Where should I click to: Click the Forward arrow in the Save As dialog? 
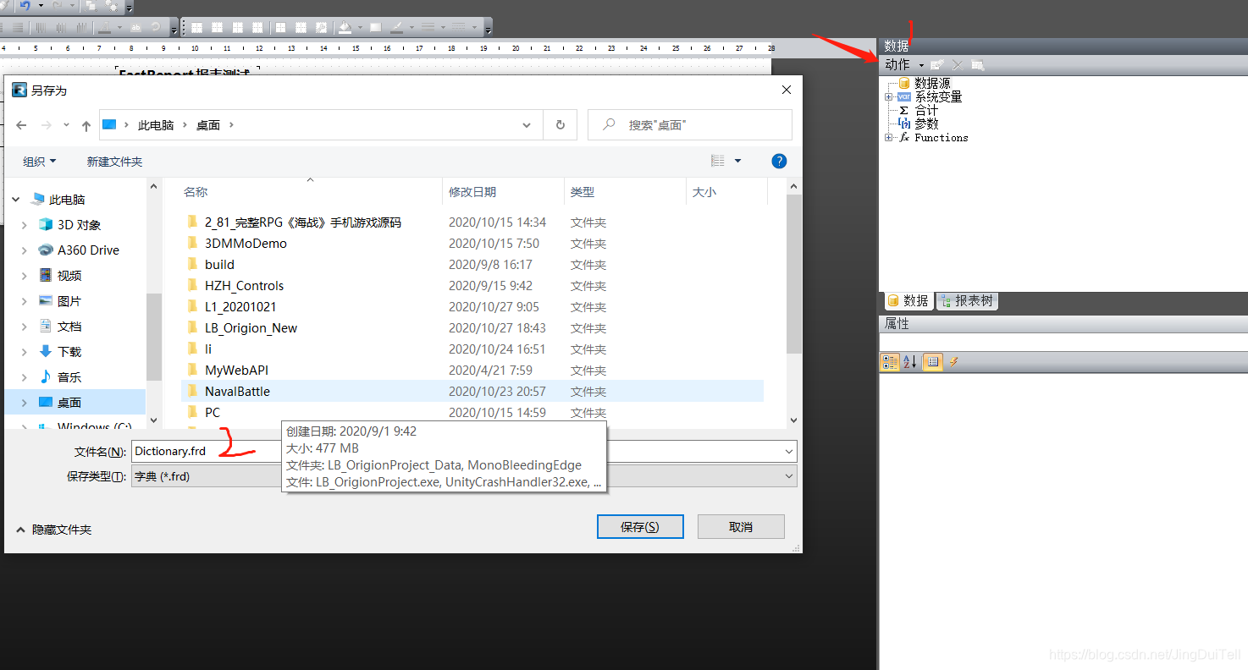click(47, 125)
